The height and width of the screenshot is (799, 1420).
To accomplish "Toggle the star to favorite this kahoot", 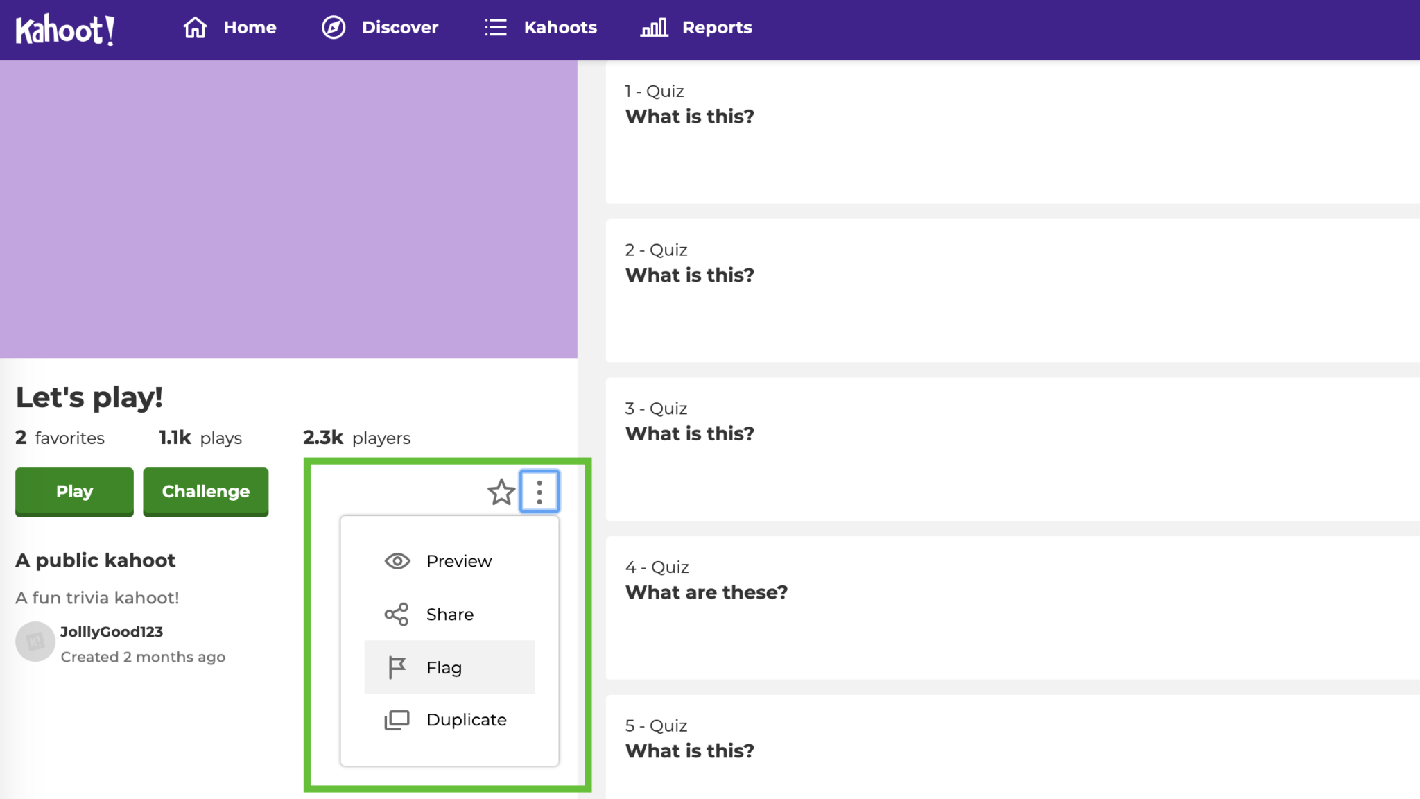I will pyautogui.click(x=501, y=492).
